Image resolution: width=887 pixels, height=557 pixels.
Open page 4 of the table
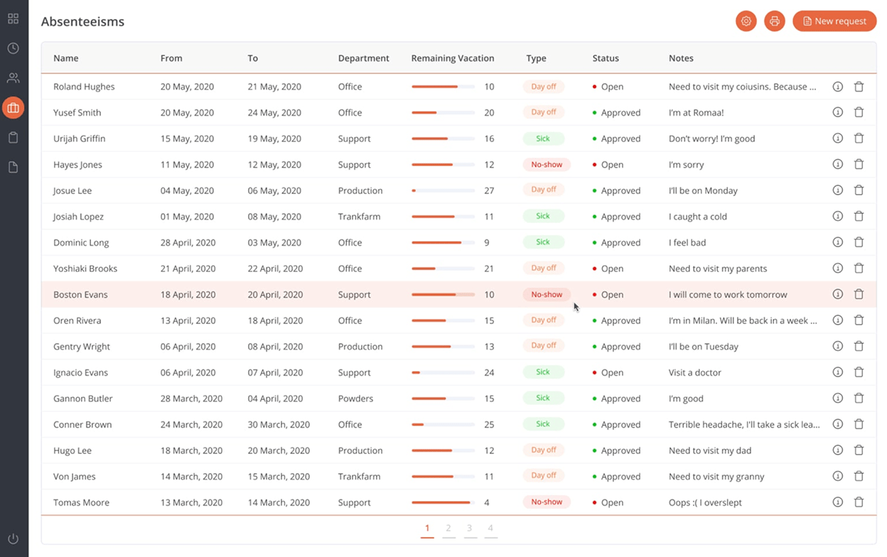(x=490, y=529)
